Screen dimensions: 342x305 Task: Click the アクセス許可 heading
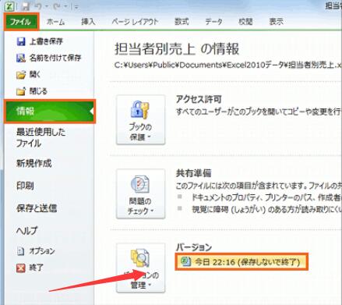coord(199,99)
